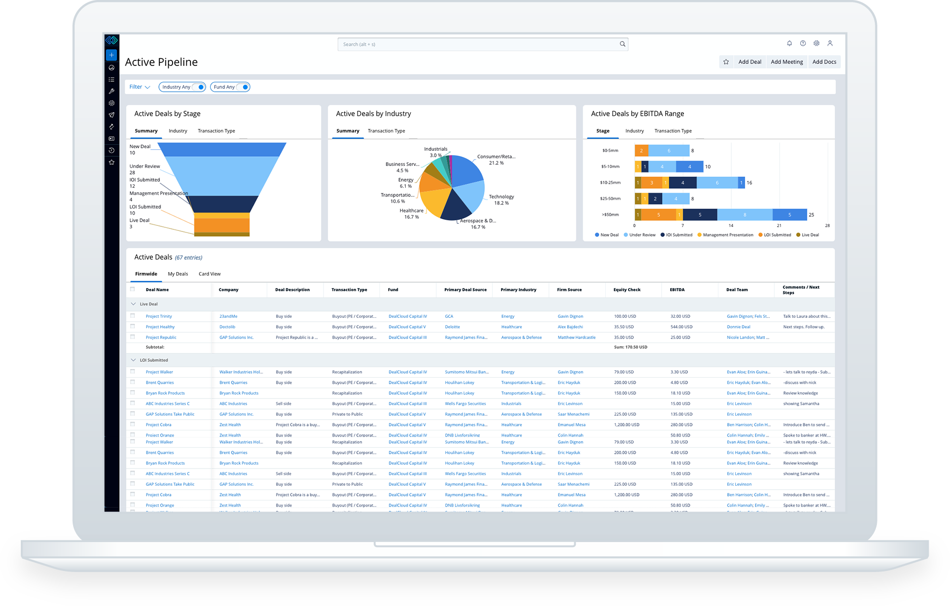The width and height of the screenshot is (950, 606).
Task: Open the list view icon in the sidebar
Action: click(x=111, y=79)
